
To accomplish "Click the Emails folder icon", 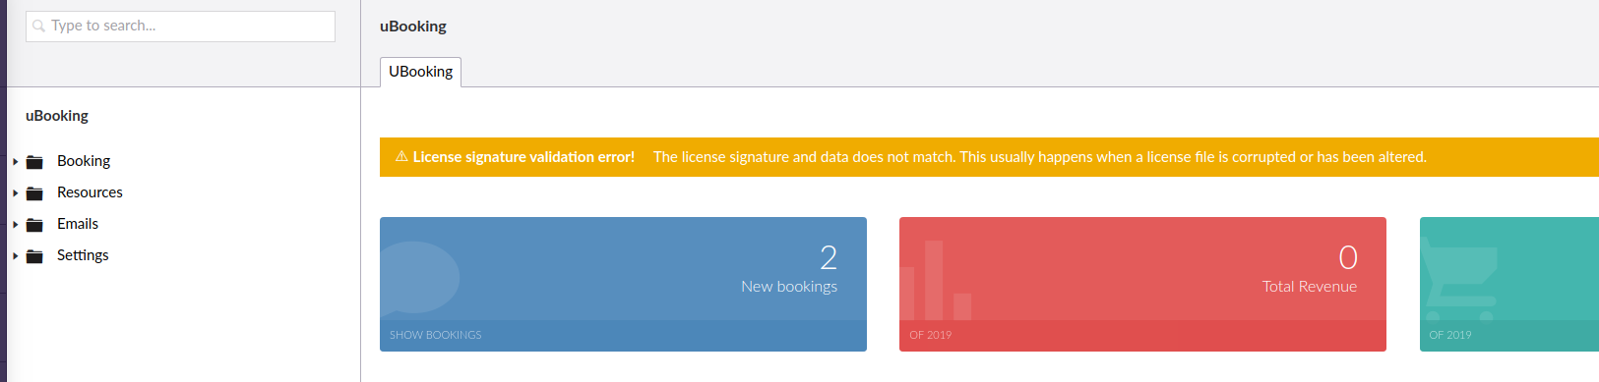I will (x=34, y=225).
